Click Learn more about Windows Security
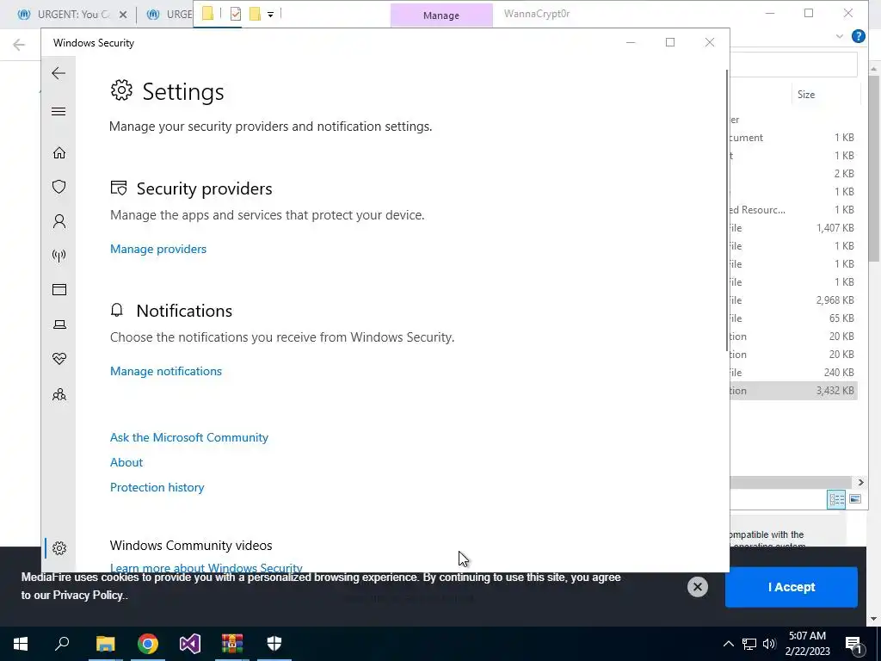 point(206,567)
